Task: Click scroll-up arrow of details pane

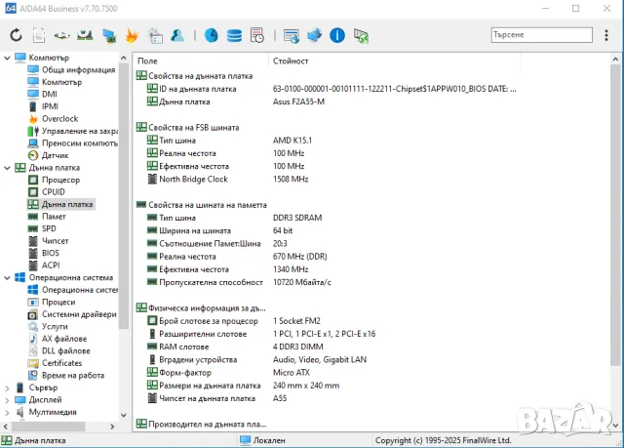Action: pos(615,60)
